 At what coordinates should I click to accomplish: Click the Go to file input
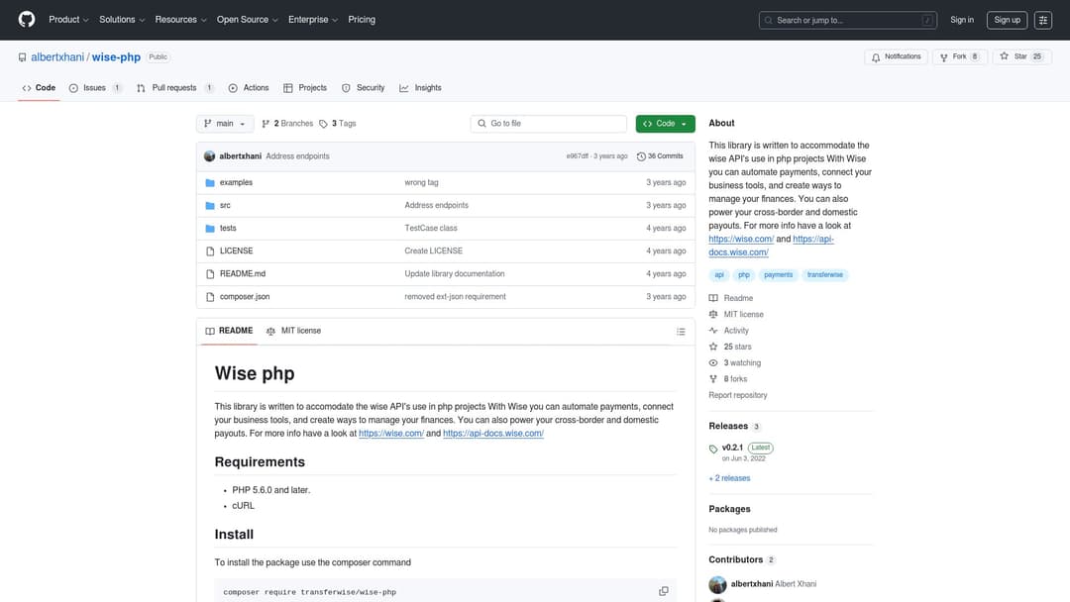point(548,124)
